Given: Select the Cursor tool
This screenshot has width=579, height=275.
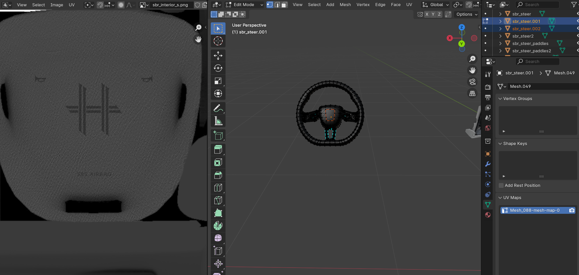Looking at the screenshot, I should 218,41.
